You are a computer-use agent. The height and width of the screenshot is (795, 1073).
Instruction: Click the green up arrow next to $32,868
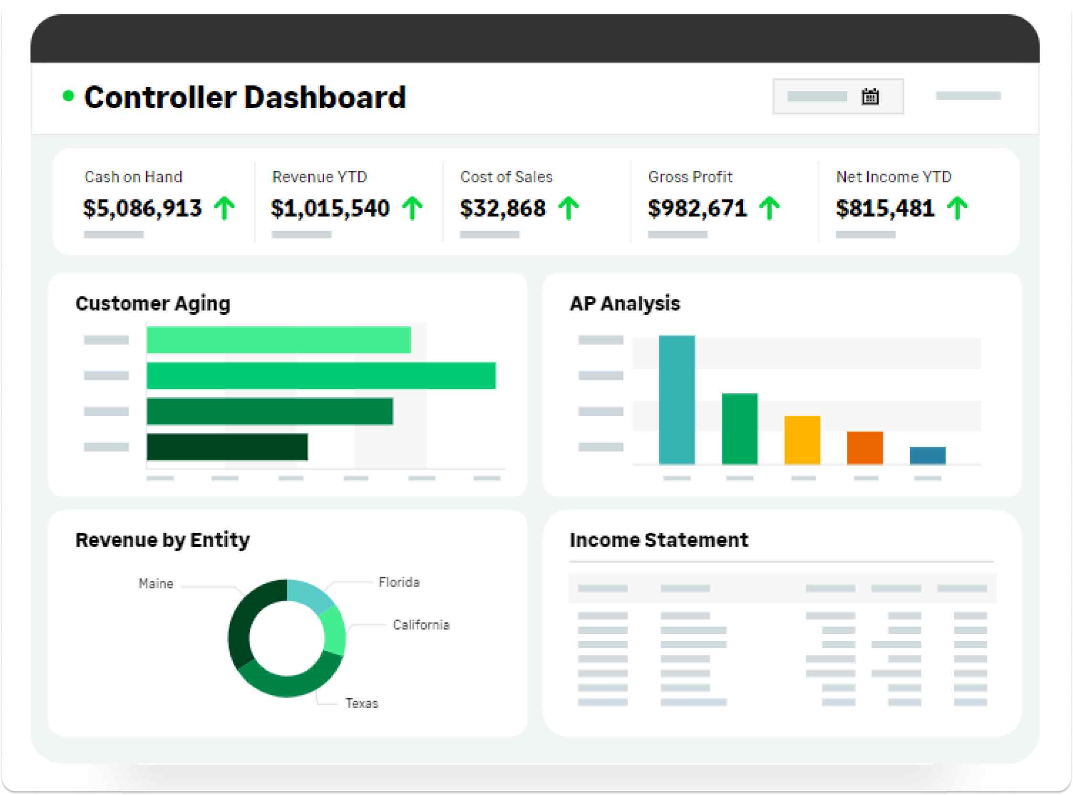coord(569,208)
